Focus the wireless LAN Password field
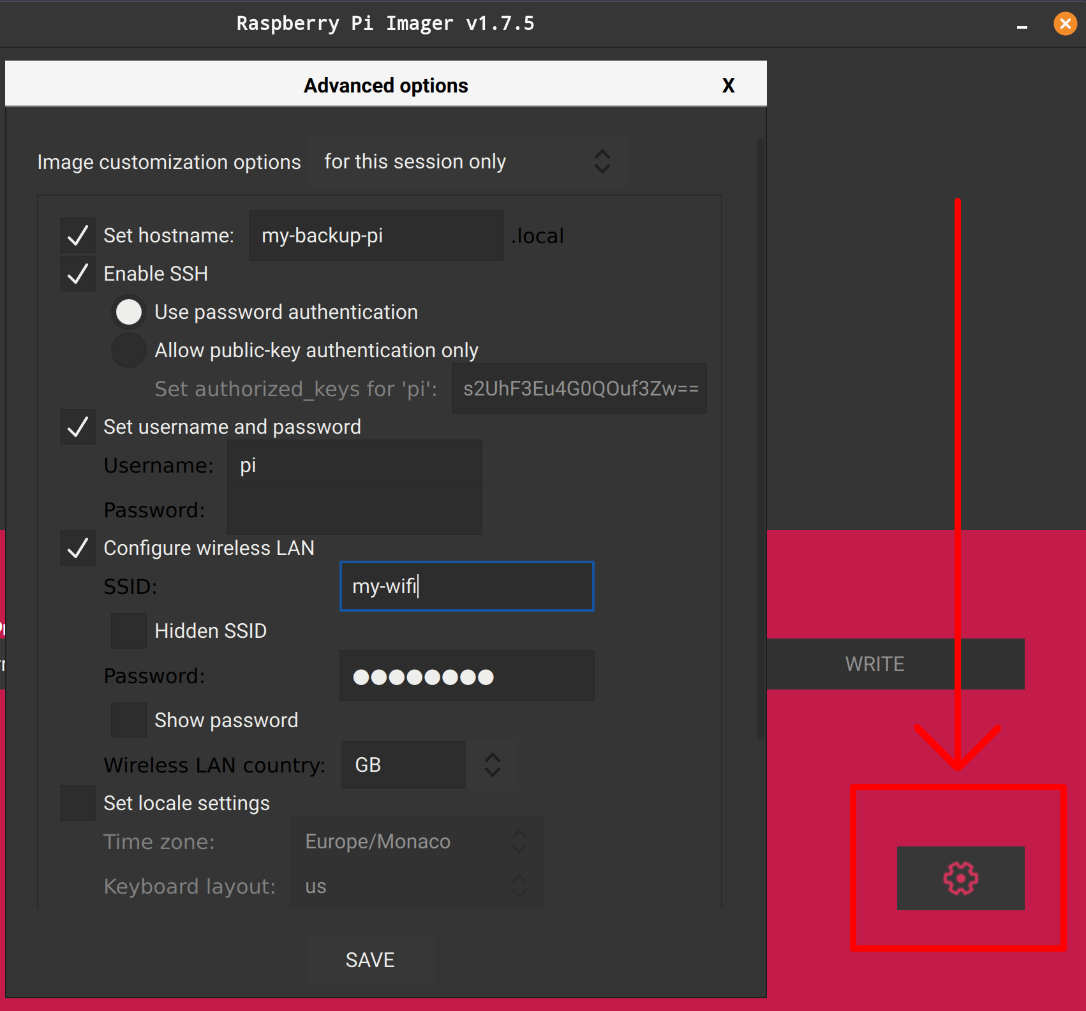 [466, 676]
